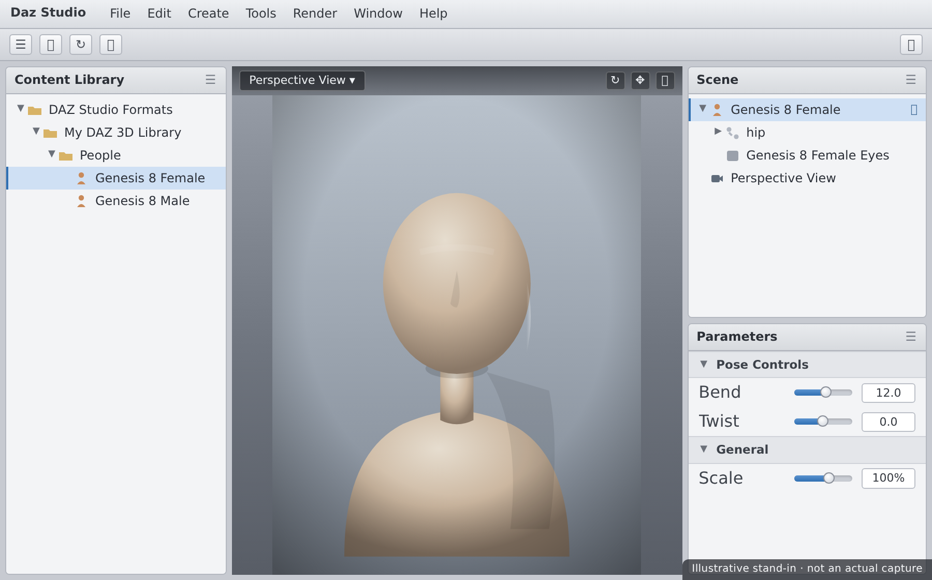Click the People folder icon
This screenshot has height=580, width=932.
point(66,155)
